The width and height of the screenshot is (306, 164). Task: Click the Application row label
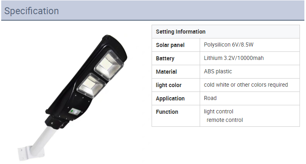tap(170, 98)
